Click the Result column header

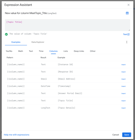pos(43,57)
